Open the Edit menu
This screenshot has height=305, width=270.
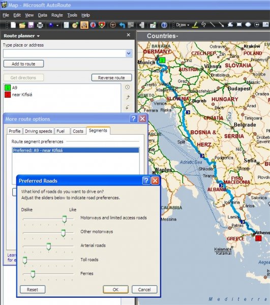(x=17, y=15)
